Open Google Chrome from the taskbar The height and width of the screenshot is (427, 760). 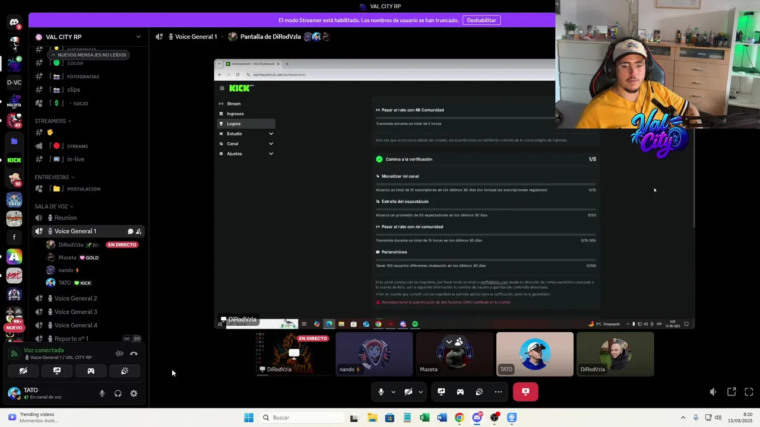(x=459, y=418)
